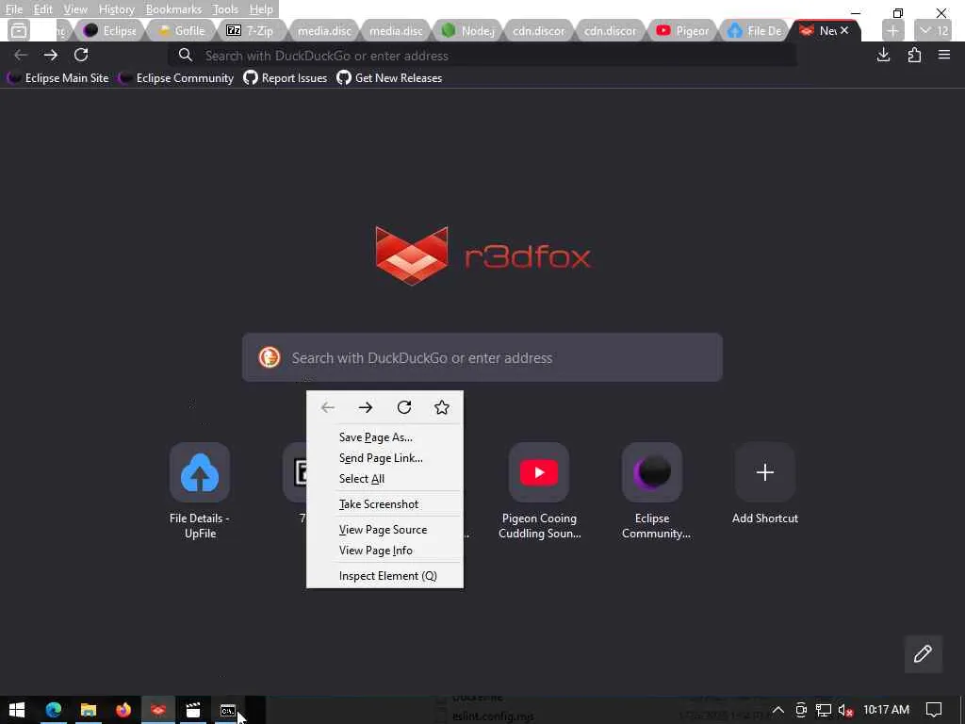This screenshot has width=965, height=724.
Task: Open the hamburger application menu
Action: pyautogui.click(x=944, y=55)
